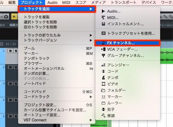Click the instrument keyboard icon
This screenshot has width=173, height=127.
click(103, 24)
